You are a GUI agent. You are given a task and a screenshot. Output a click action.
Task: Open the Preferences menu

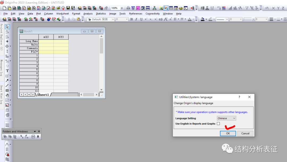136,14
